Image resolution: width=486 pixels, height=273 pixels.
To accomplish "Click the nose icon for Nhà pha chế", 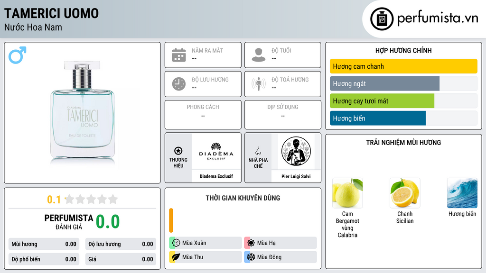I will point(258,151).
